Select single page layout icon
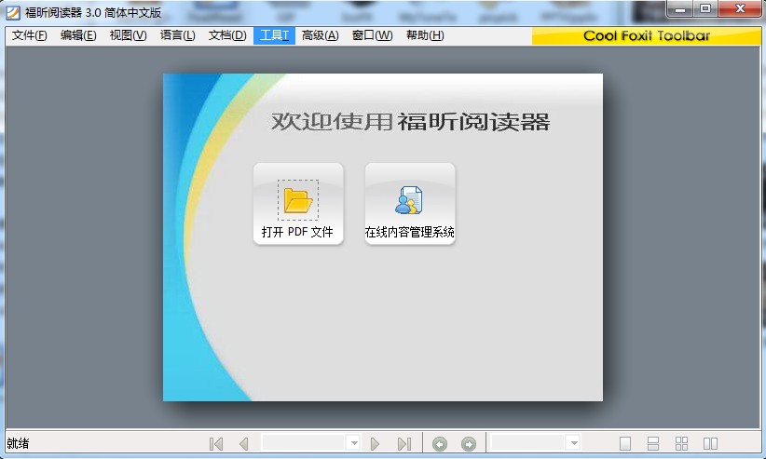 pyautogui.click(x=624, y=443)
